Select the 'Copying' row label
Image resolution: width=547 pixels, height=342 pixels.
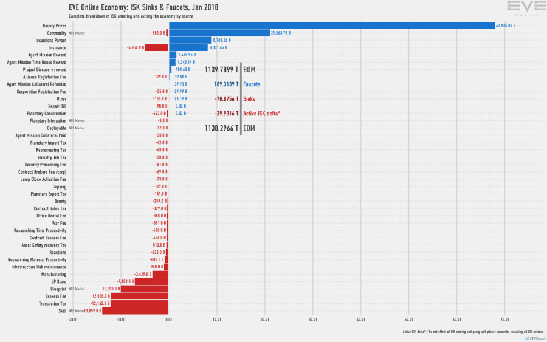[x=60, y=187]
